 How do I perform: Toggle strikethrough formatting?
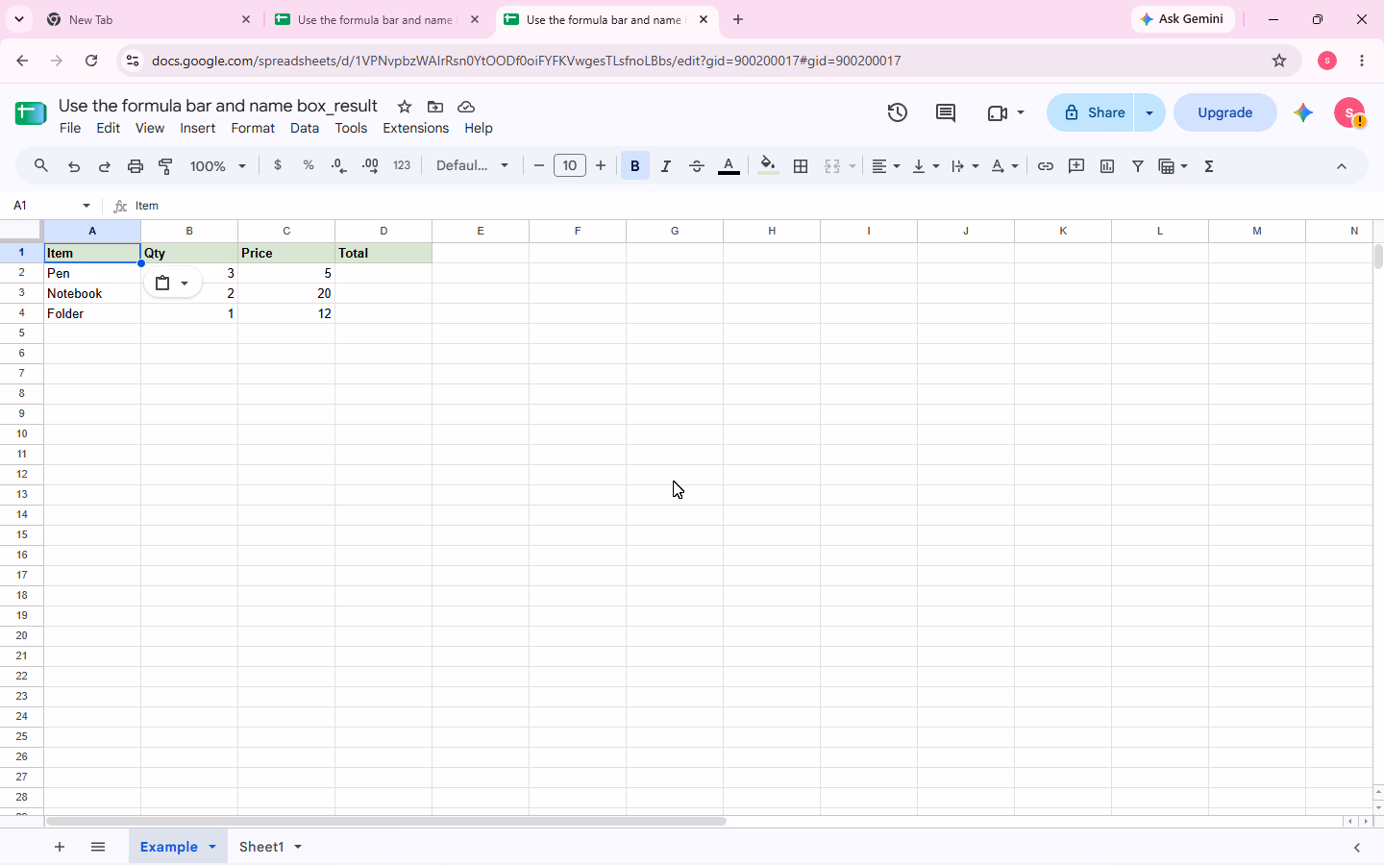[697, 166]
